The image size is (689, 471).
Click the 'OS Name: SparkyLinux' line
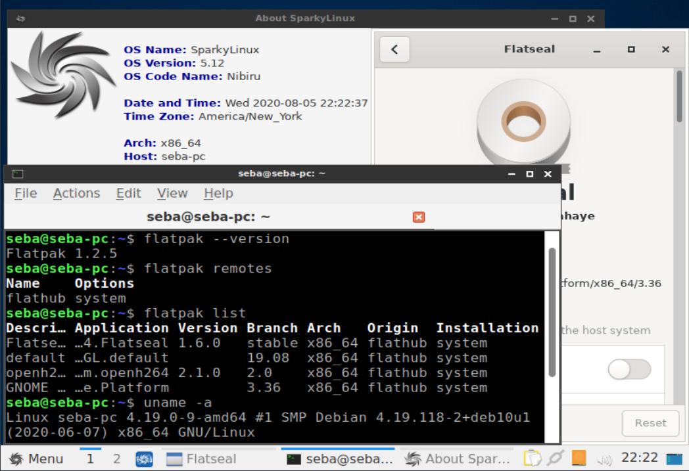[x=191, y=50]
